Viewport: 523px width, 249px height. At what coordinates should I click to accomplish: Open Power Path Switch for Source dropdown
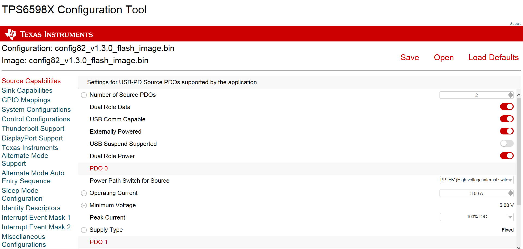(476, 180)
